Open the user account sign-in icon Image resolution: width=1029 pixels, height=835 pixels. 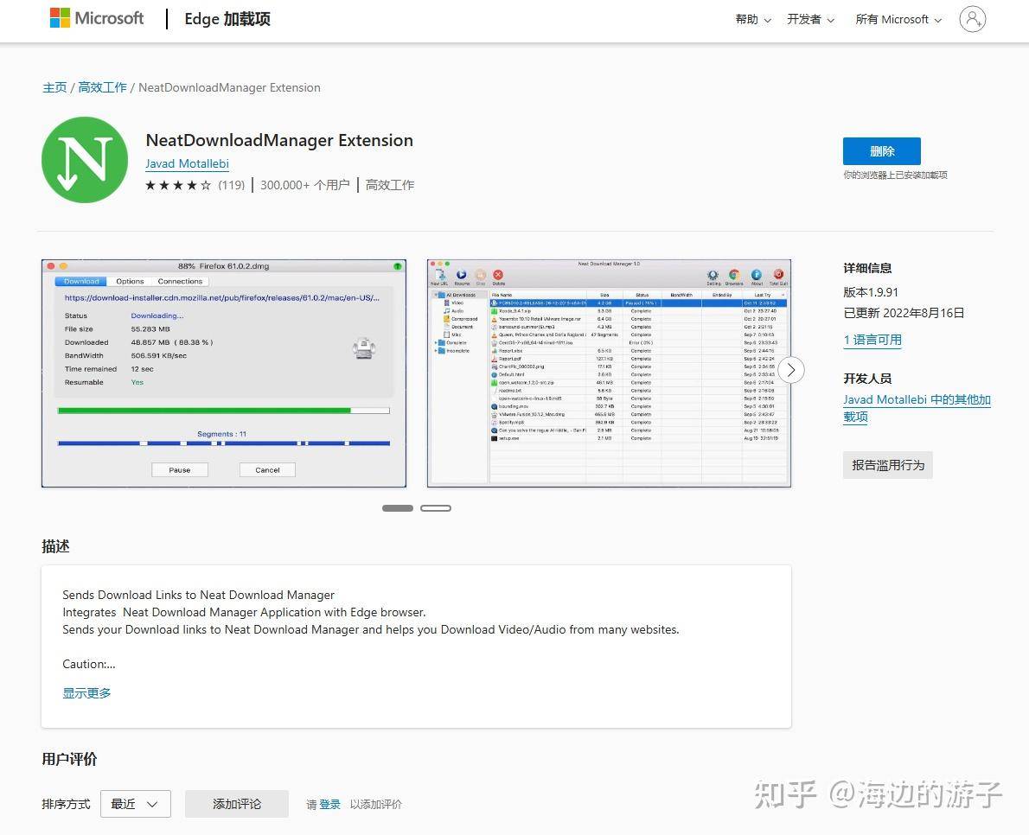[973, 19]
